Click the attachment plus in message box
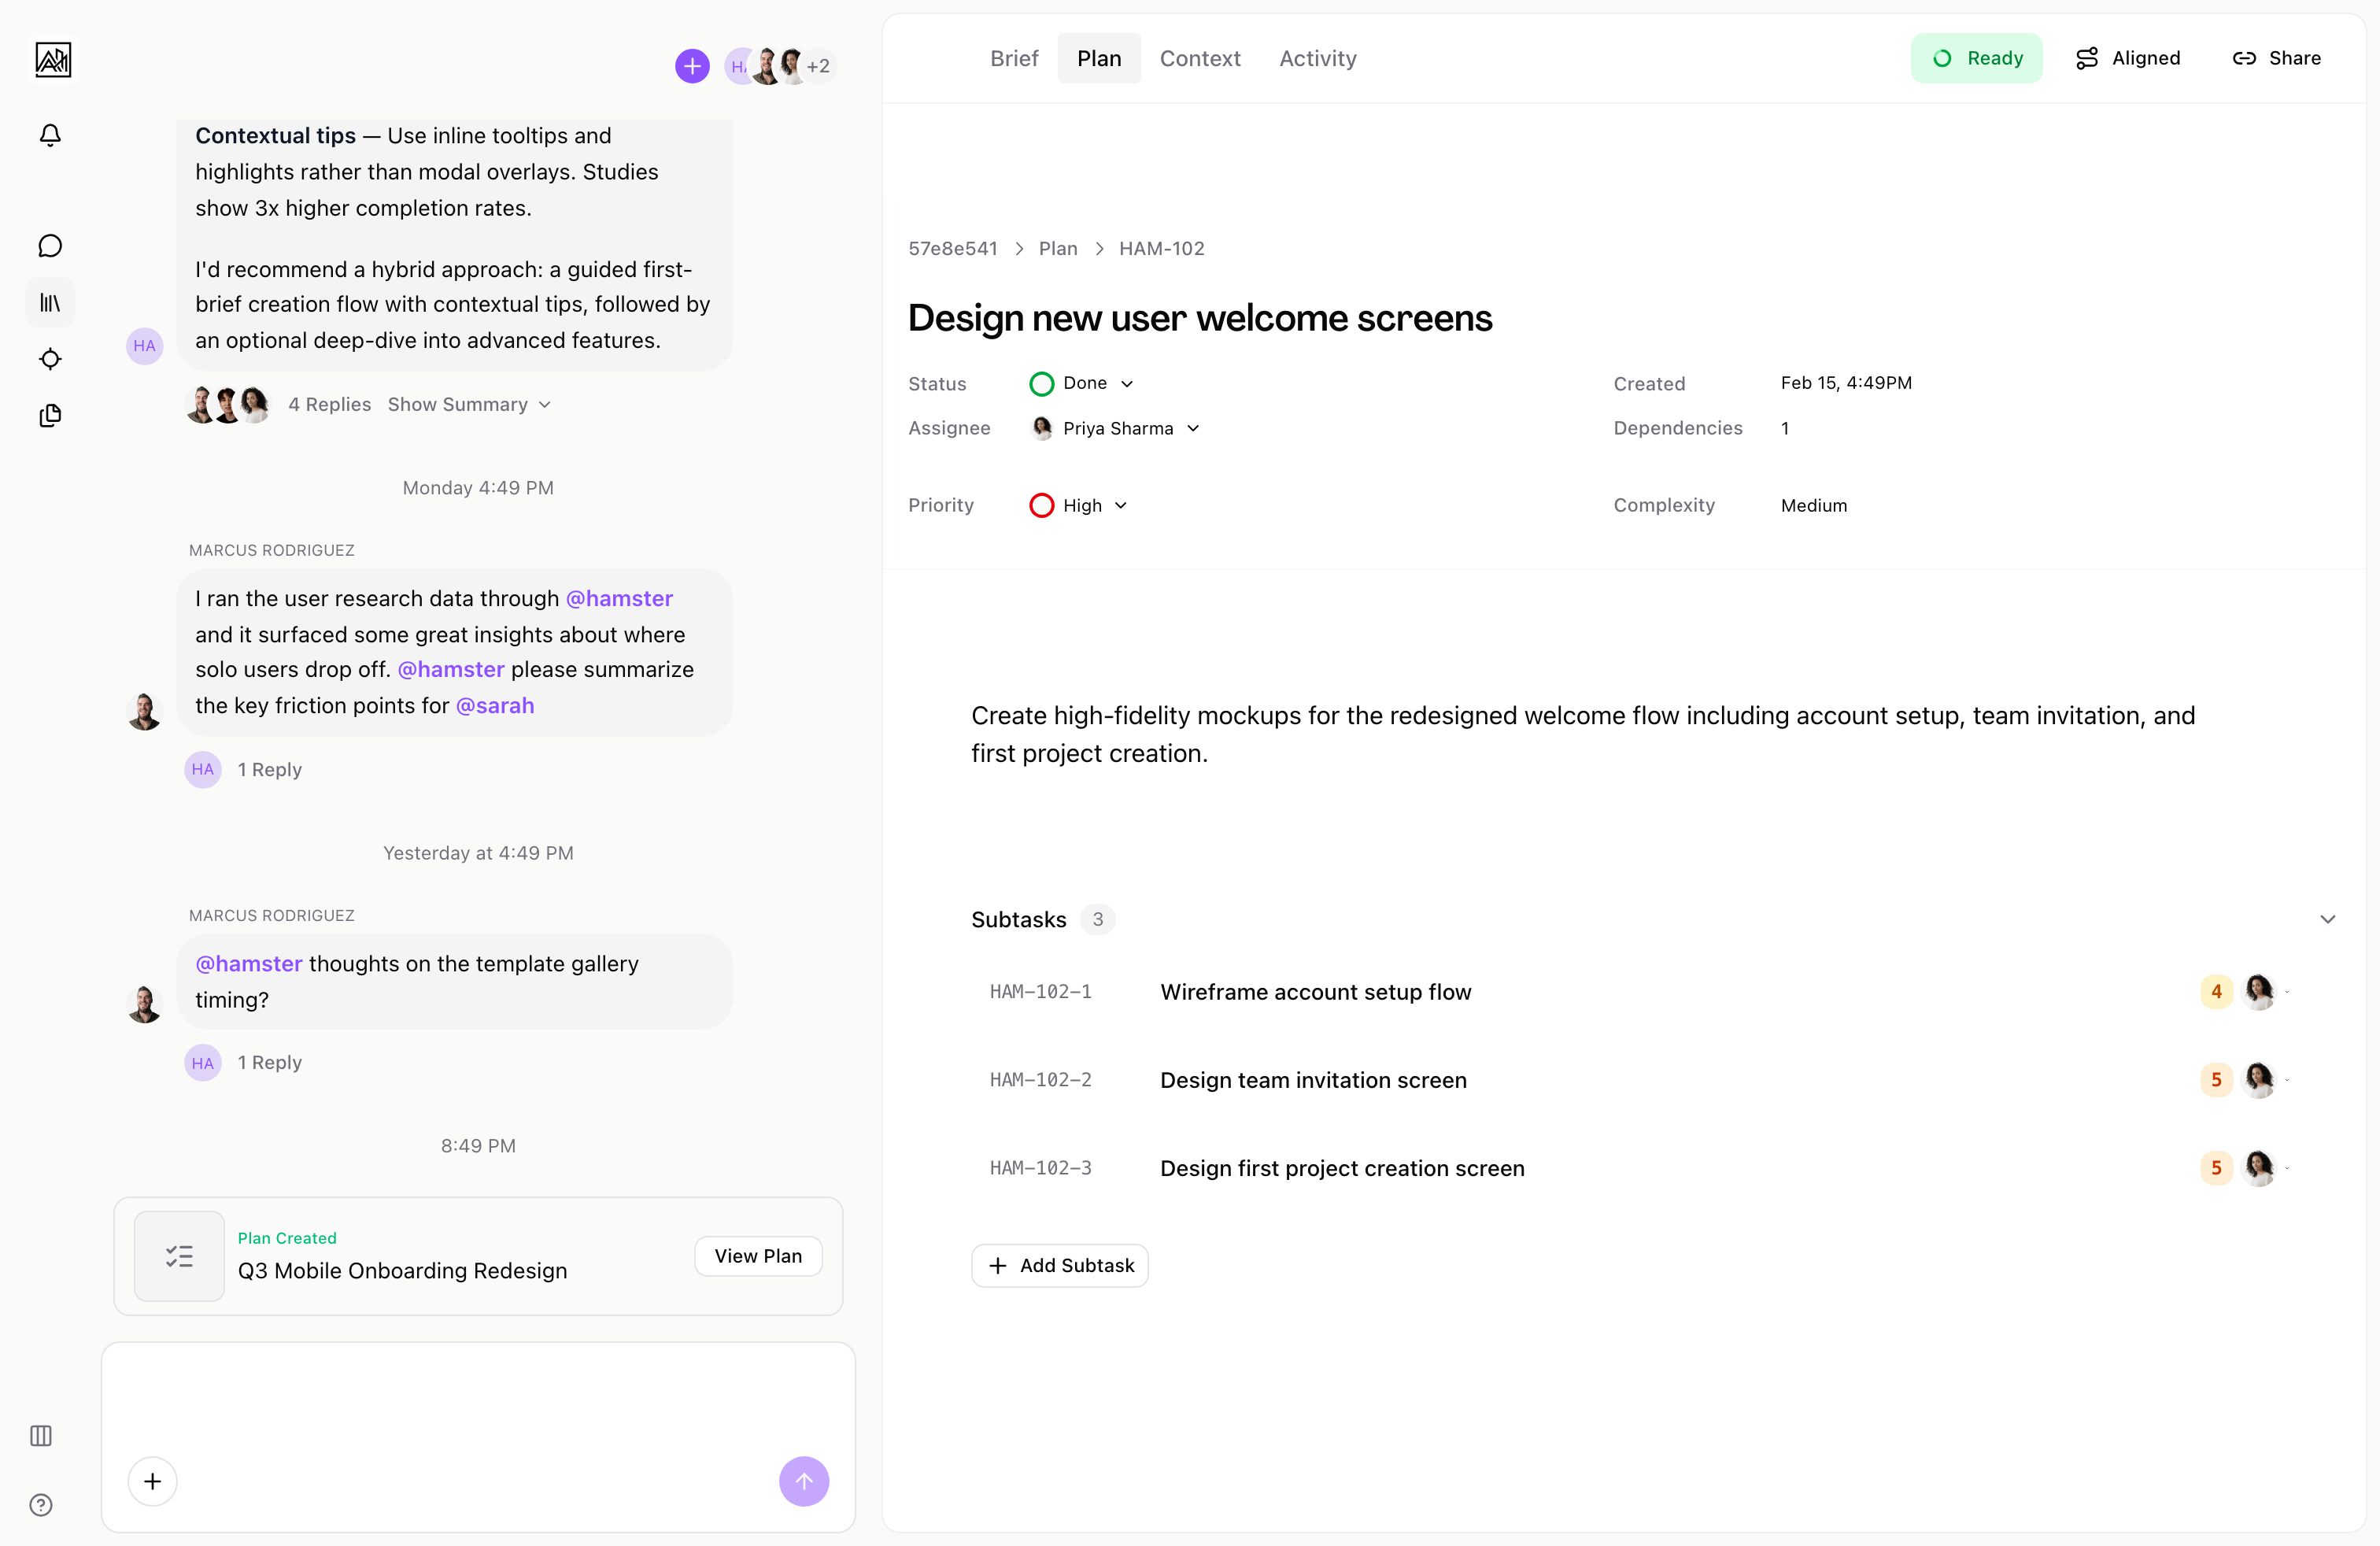Image resolution: width=2380 pixels, height=1546 pixels. coord(152,1481)
